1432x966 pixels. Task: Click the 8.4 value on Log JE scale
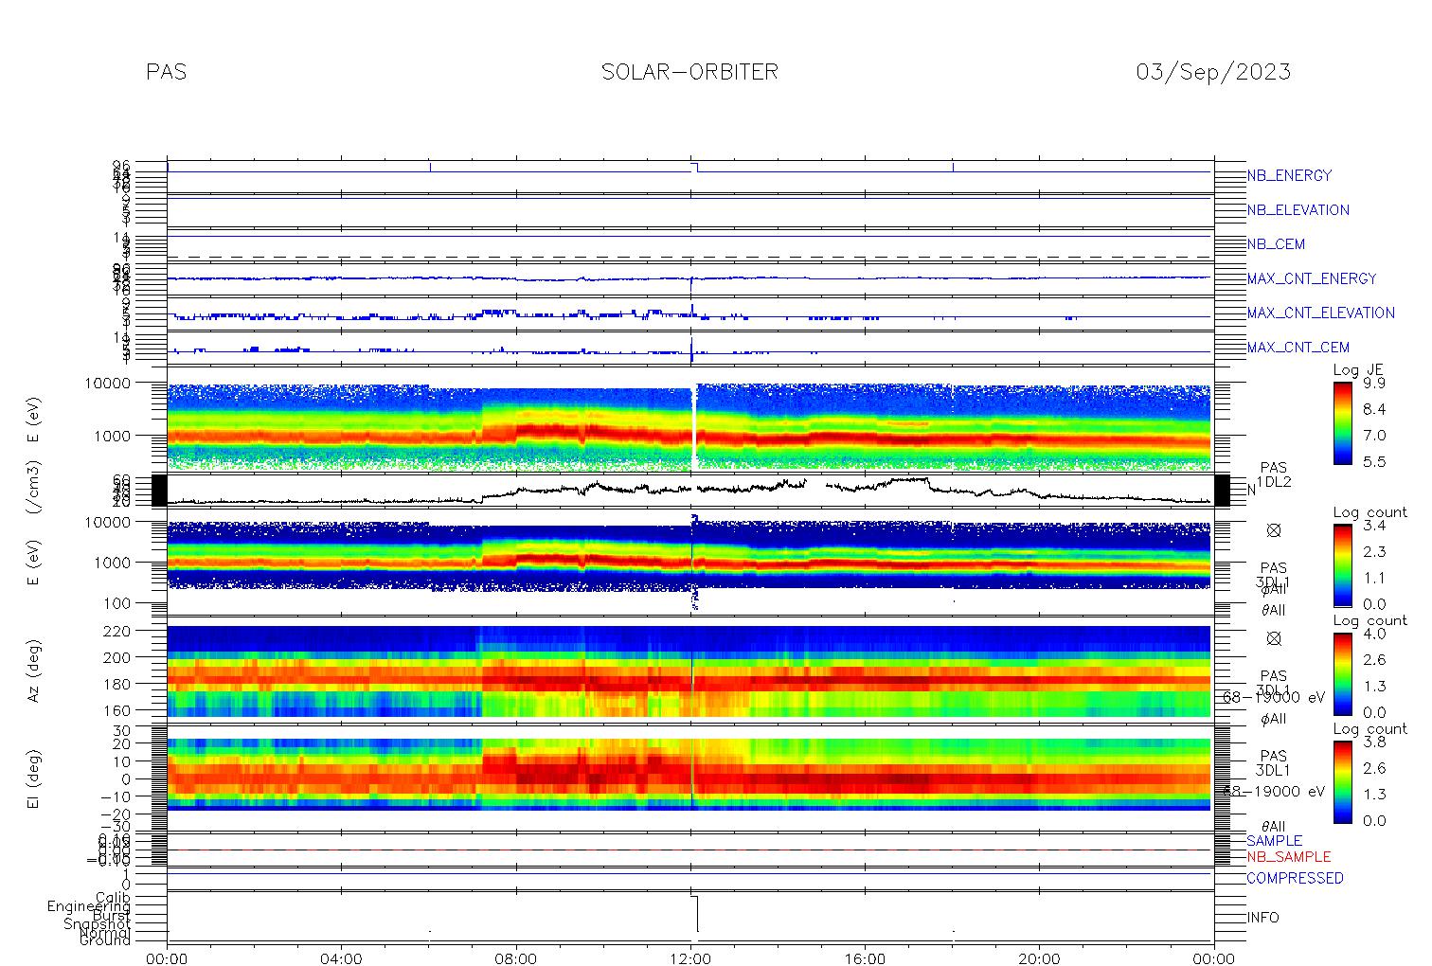point(1373,410)
